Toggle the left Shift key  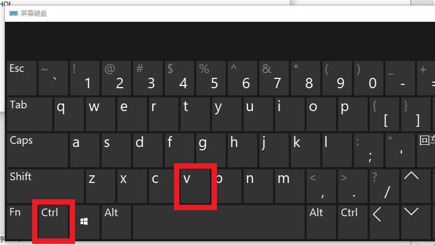45,186
